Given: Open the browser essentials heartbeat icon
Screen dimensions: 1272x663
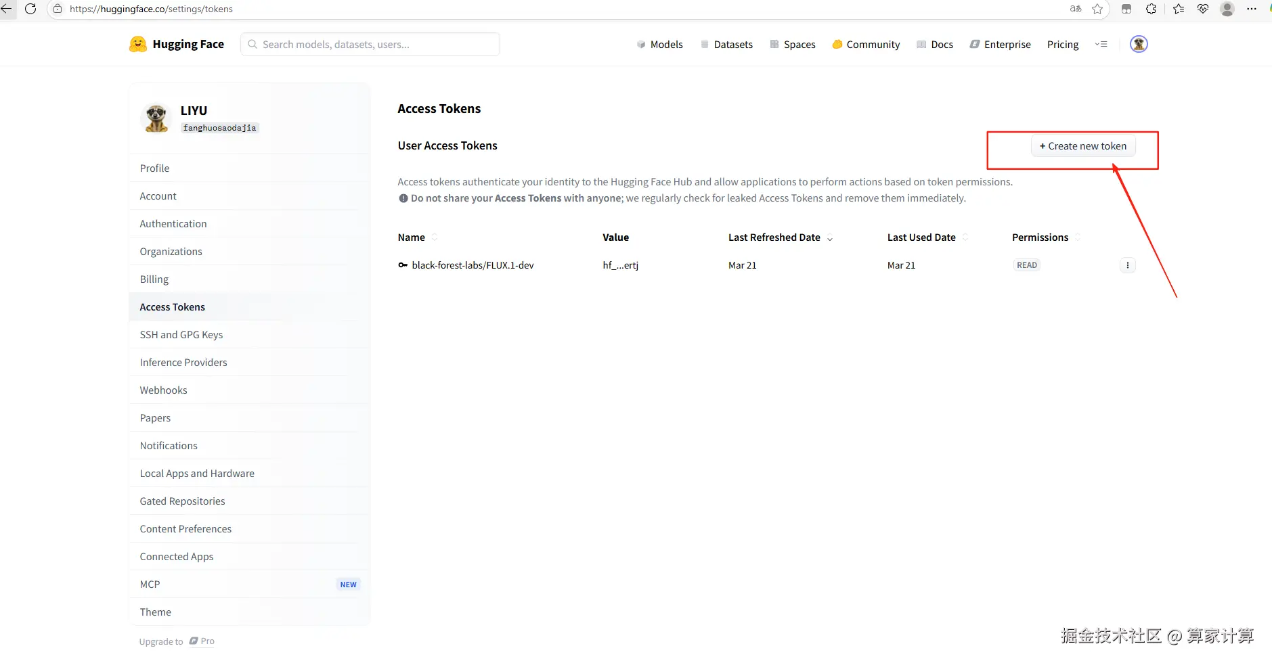Looking at the screenshot, I should 1203,9.
